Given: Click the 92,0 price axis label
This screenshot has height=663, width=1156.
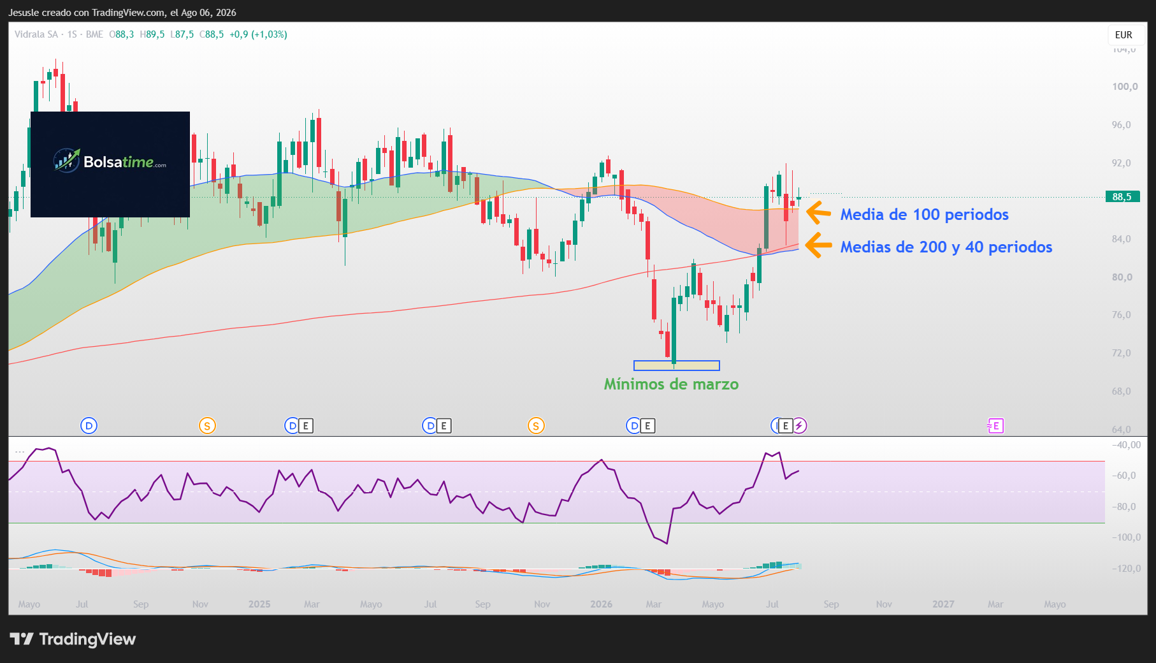Looking at the screenshot, I should point(1122,163).
